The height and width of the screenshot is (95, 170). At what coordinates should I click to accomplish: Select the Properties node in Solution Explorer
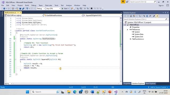tap(136, 27)
